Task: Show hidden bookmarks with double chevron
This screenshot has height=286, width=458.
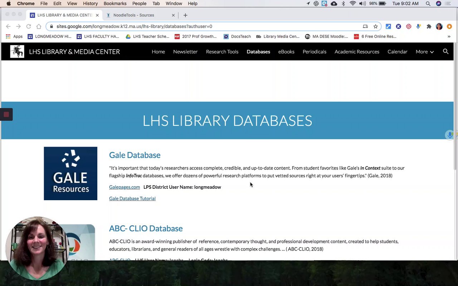Action: coord(449,36)
